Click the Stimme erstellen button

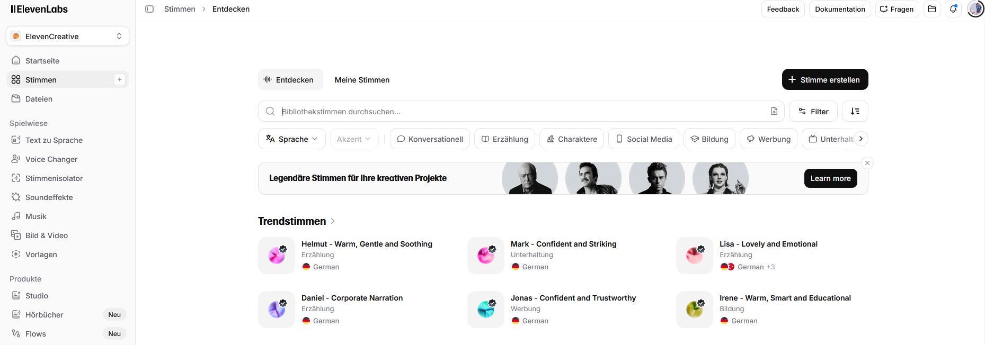click(x=824, y=80)
